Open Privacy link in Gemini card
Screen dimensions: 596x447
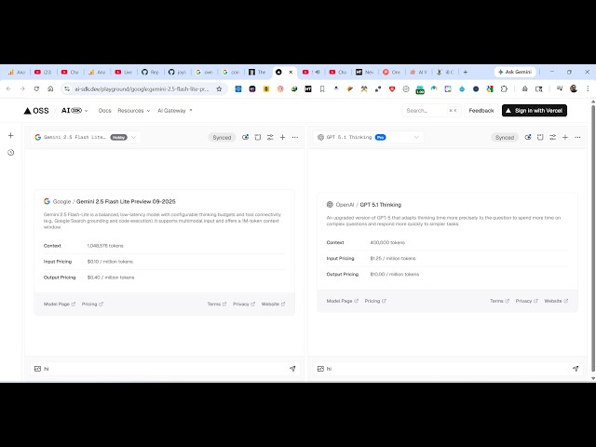pos(244,305)
